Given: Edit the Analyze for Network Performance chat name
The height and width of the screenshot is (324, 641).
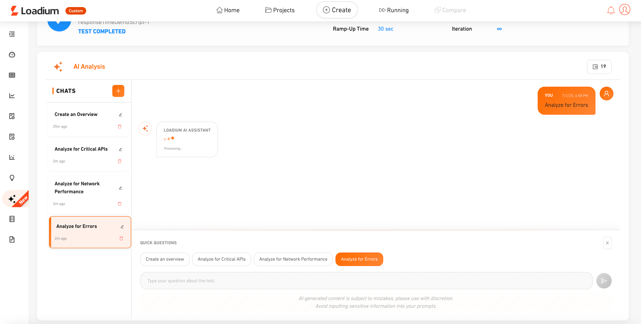Looking at the screenshot, I should (121, 188).
